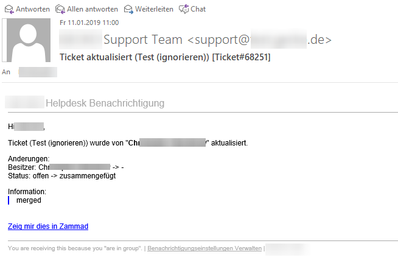
Task: Click the Allen antworten envelope icon
Action: [x=60, y=9]
